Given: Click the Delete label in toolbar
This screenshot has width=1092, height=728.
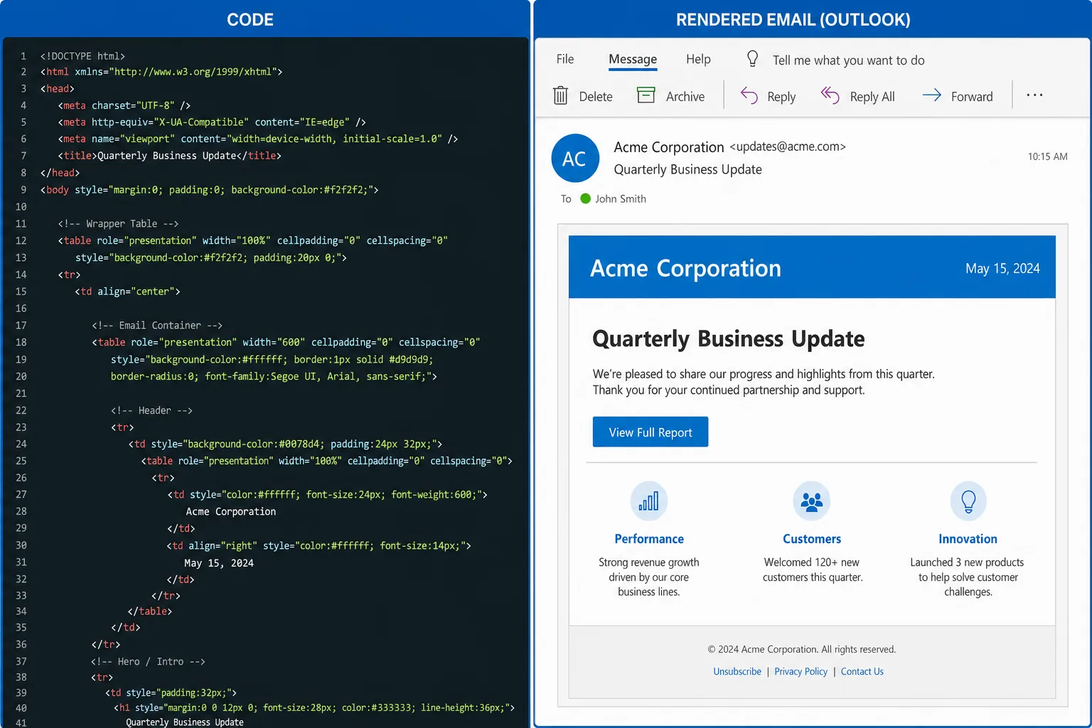Looking at the screenshot, I should (596, 97).
